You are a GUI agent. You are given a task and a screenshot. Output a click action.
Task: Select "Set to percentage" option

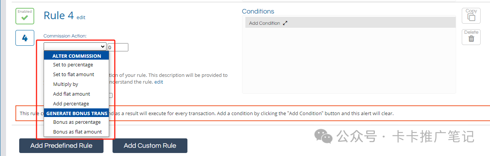tap(73, 65)
